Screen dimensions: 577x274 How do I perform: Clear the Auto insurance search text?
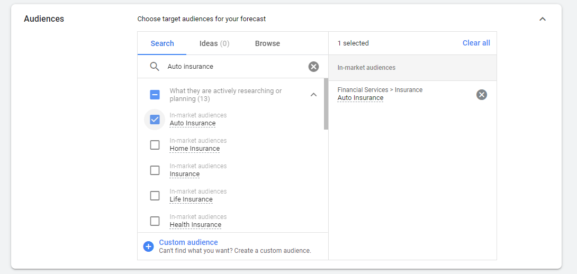pyautogui.click(x=314, y=67)
